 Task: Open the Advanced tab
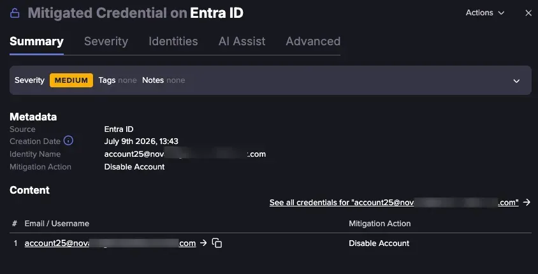(313, 41)
